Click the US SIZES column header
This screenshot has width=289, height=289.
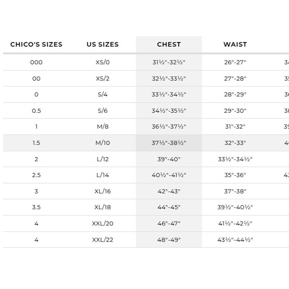(x=103, y=44)
